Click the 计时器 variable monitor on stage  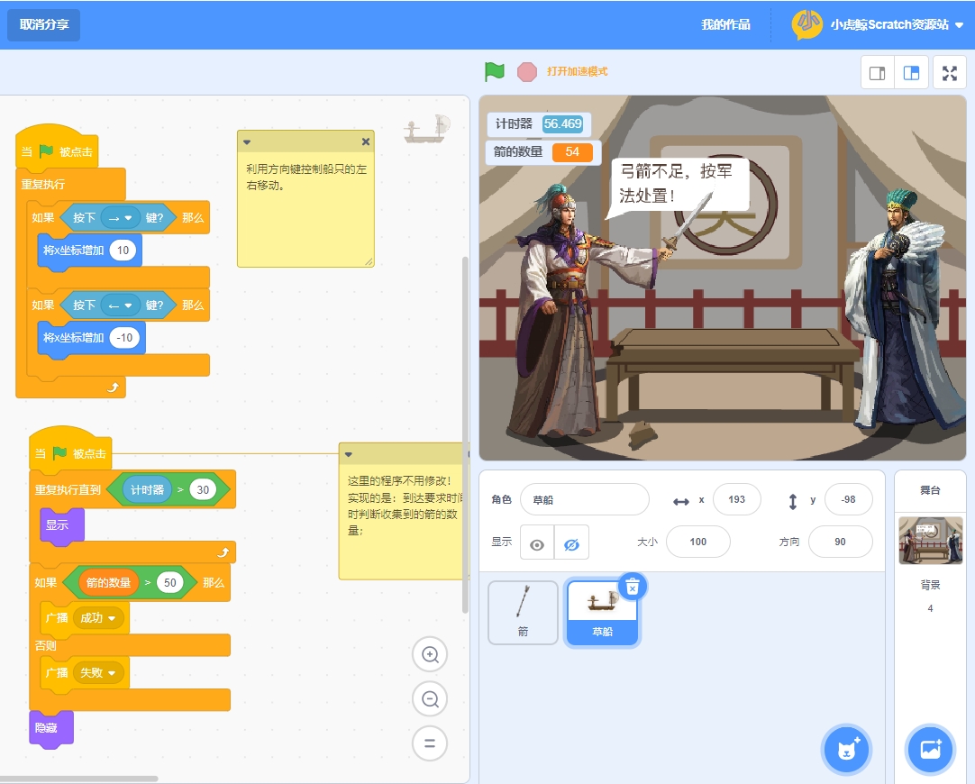(x=539, y=123)
